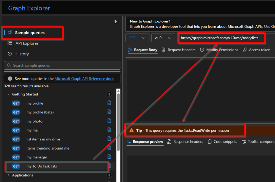
Task: Switch to the Request Headers tab
Action: (x=178, y=50)
